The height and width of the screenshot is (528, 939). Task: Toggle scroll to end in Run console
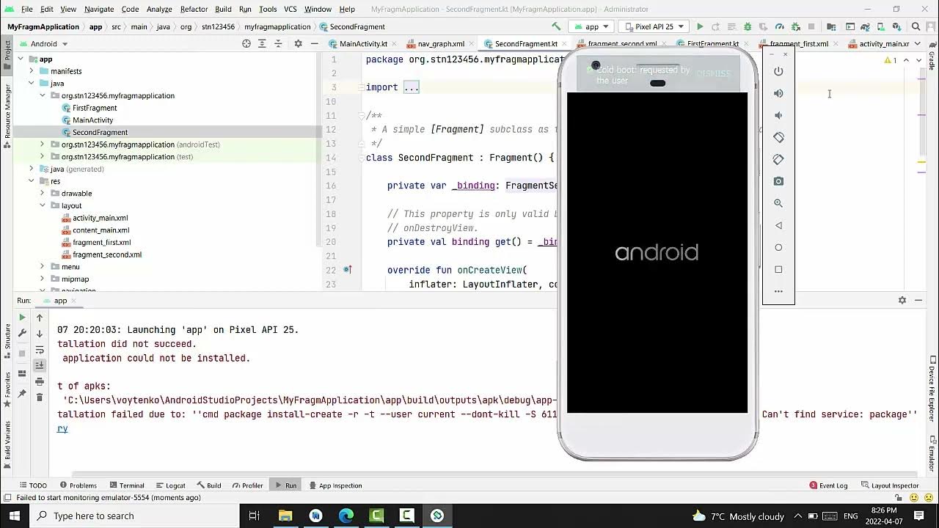pyautogui.click(x=40, y=365)
